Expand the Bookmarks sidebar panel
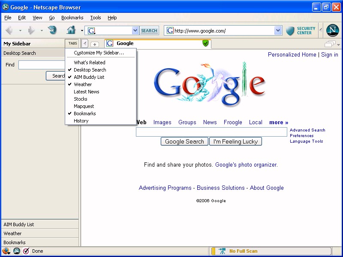343x257 pixels. [x=40, y=242]
